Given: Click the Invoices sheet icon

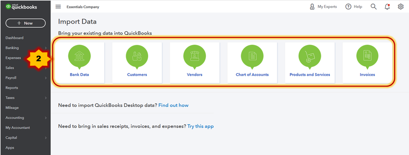Looking at the screenshot, I should (x=367, y=56).
